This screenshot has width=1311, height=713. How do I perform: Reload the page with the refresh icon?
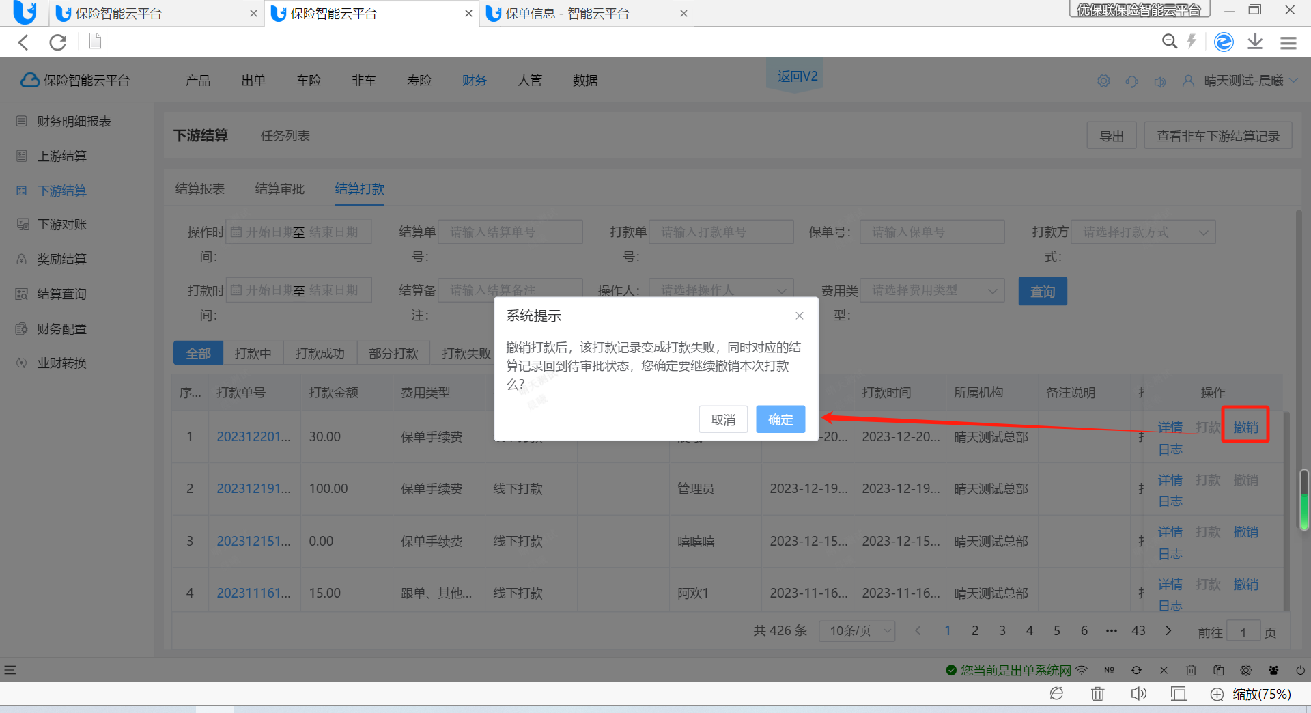pyautogui.click(x=58, y=42)
